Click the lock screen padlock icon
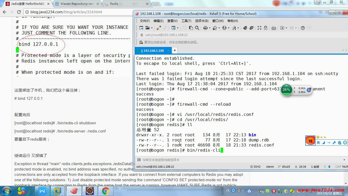Viewport: 348px width, 196px height. 266,28
